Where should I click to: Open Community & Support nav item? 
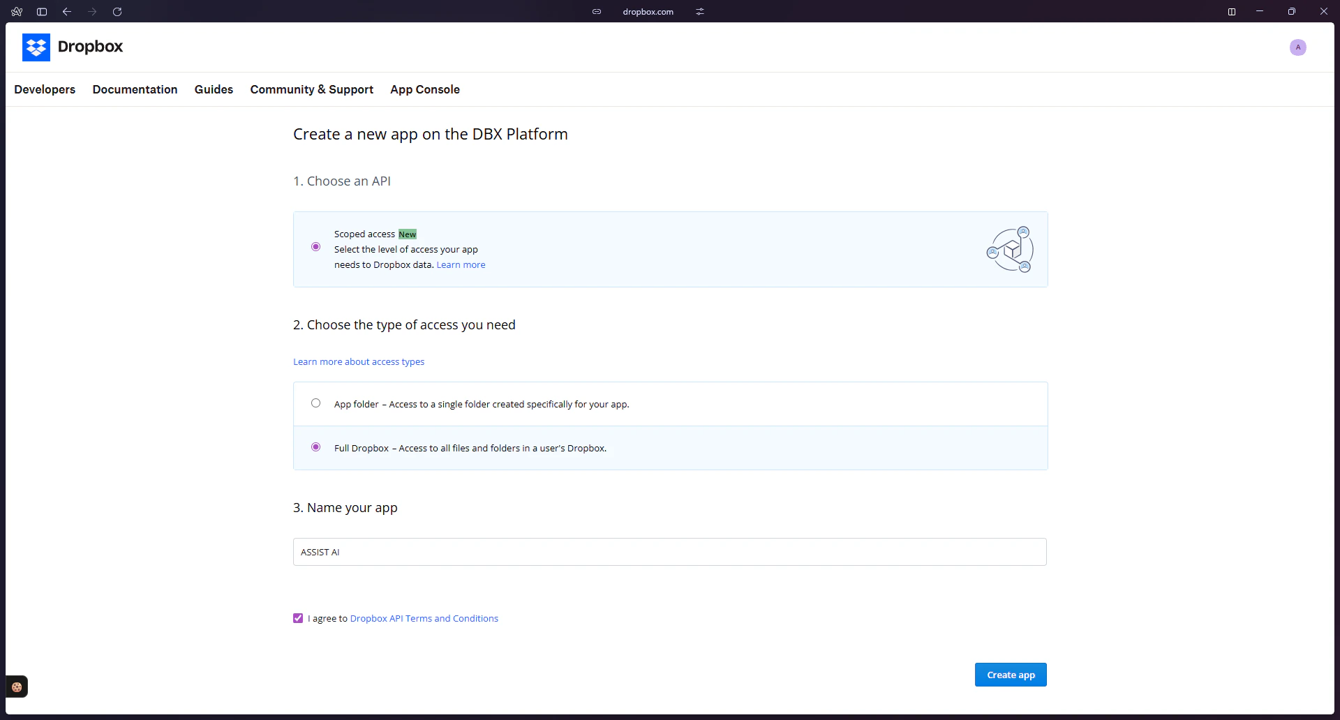click(x=312, y=89)
